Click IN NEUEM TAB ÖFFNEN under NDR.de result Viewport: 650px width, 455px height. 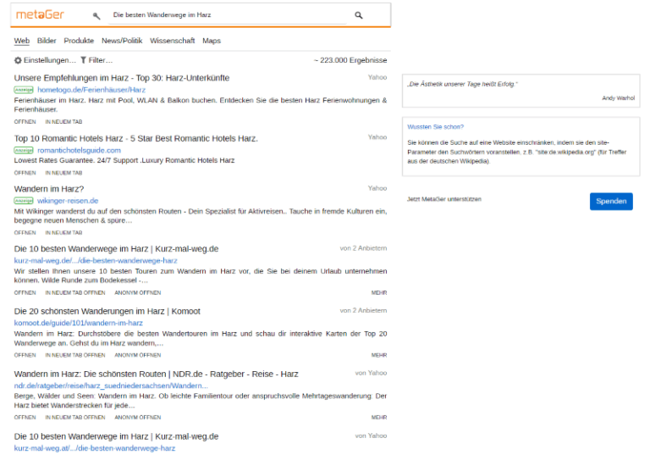(x=75, y=417)
